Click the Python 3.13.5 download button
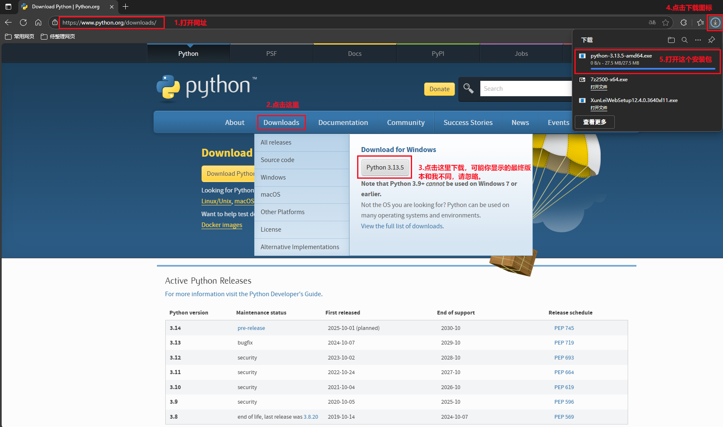Screen dimensions: 723x427 coord(385,167)
